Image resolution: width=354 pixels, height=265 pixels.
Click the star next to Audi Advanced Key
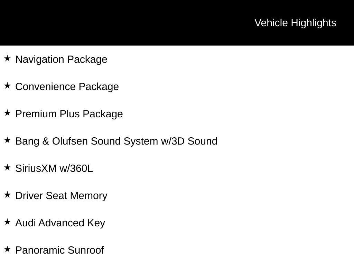point(7,222)
